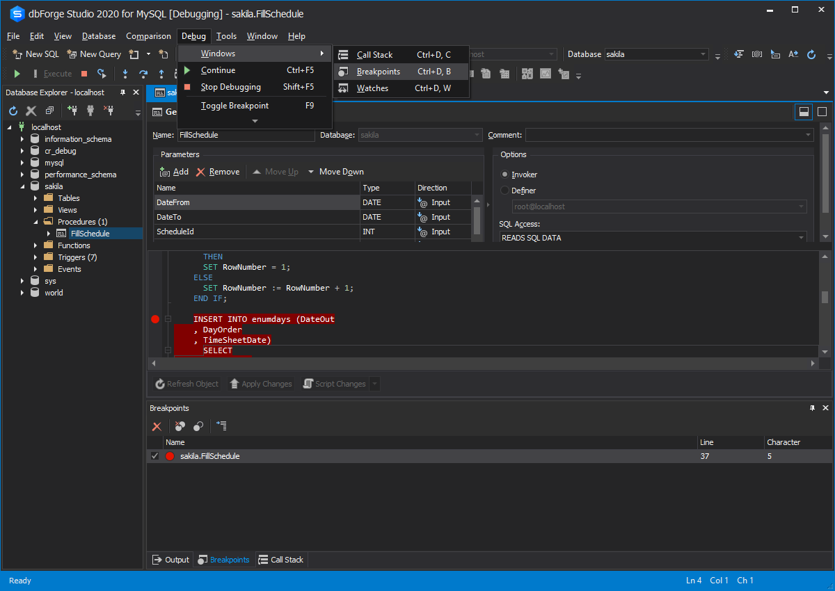Click the red Stop square in toolbar
This screenshot has width=835, height=591.
[x=84, y=74]
